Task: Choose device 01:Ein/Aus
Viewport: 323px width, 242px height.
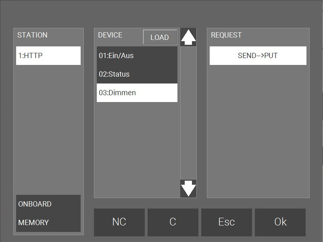Action: click(137, 56)
